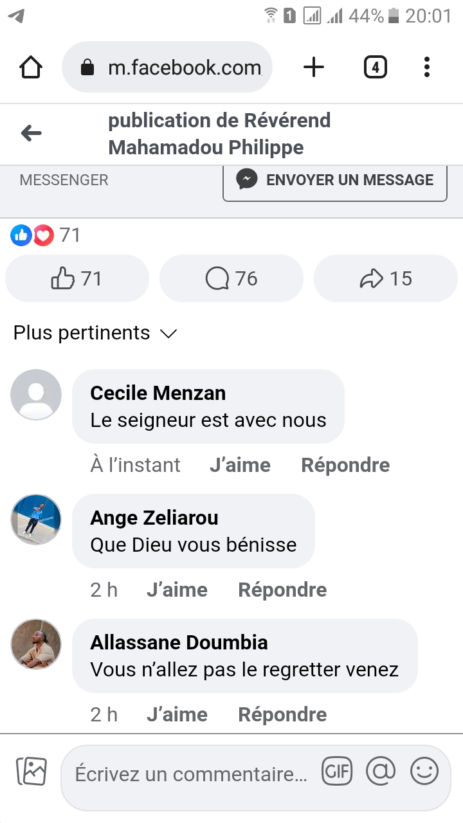Tap the browser home icon

click(31, 68)
